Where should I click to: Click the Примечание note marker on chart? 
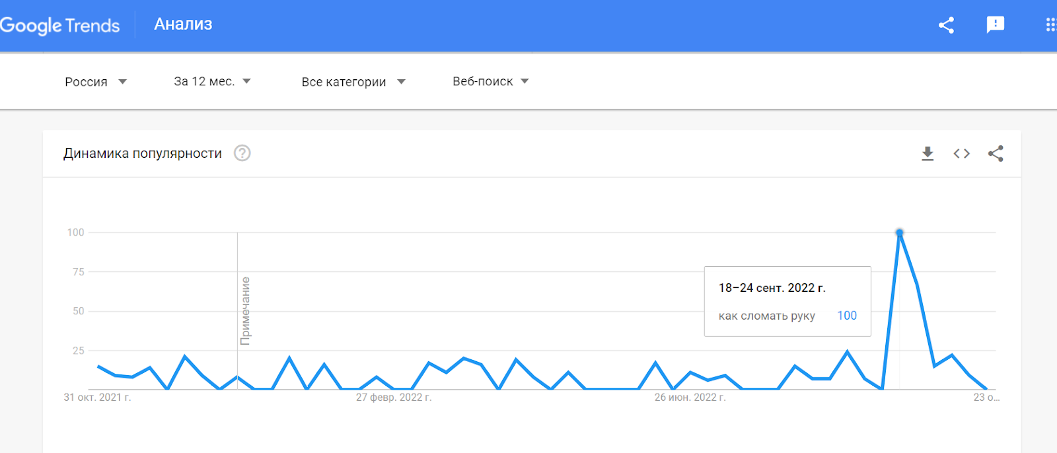point(245,310)
